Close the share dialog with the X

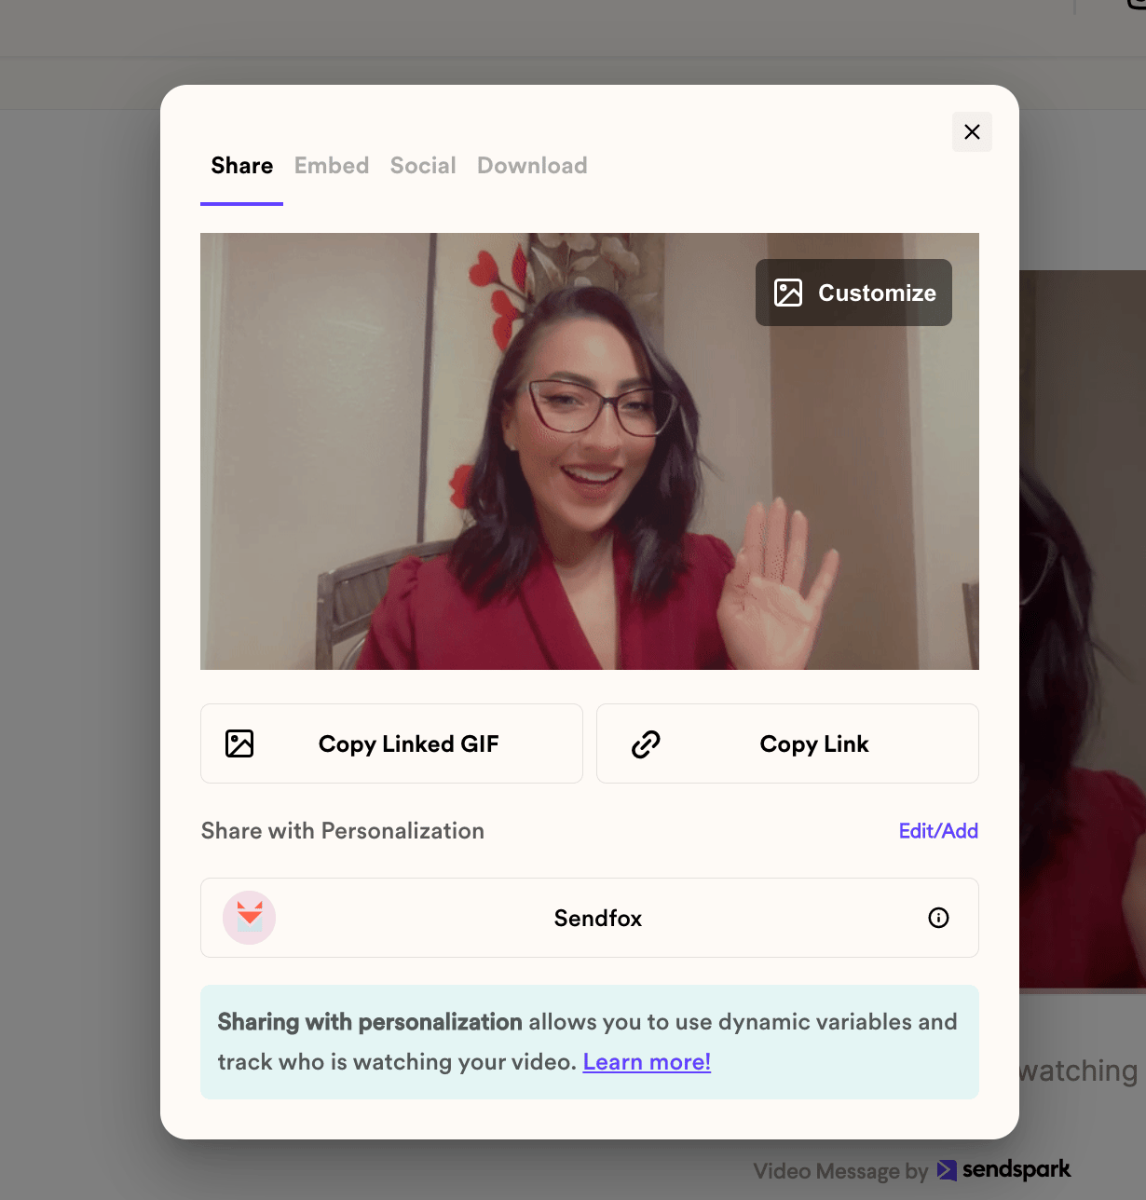(972, 132)
